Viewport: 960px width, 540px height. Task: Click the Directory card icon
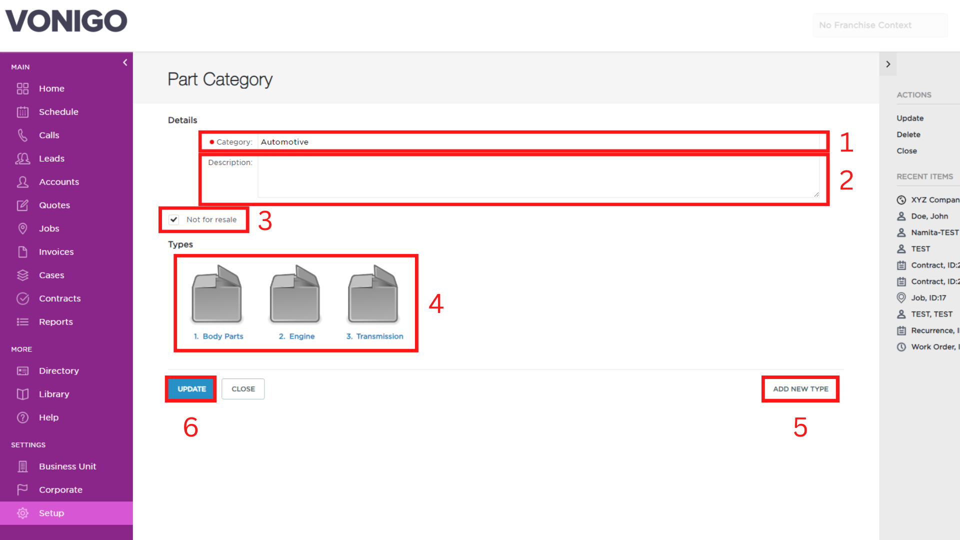[x=22, y=371]
